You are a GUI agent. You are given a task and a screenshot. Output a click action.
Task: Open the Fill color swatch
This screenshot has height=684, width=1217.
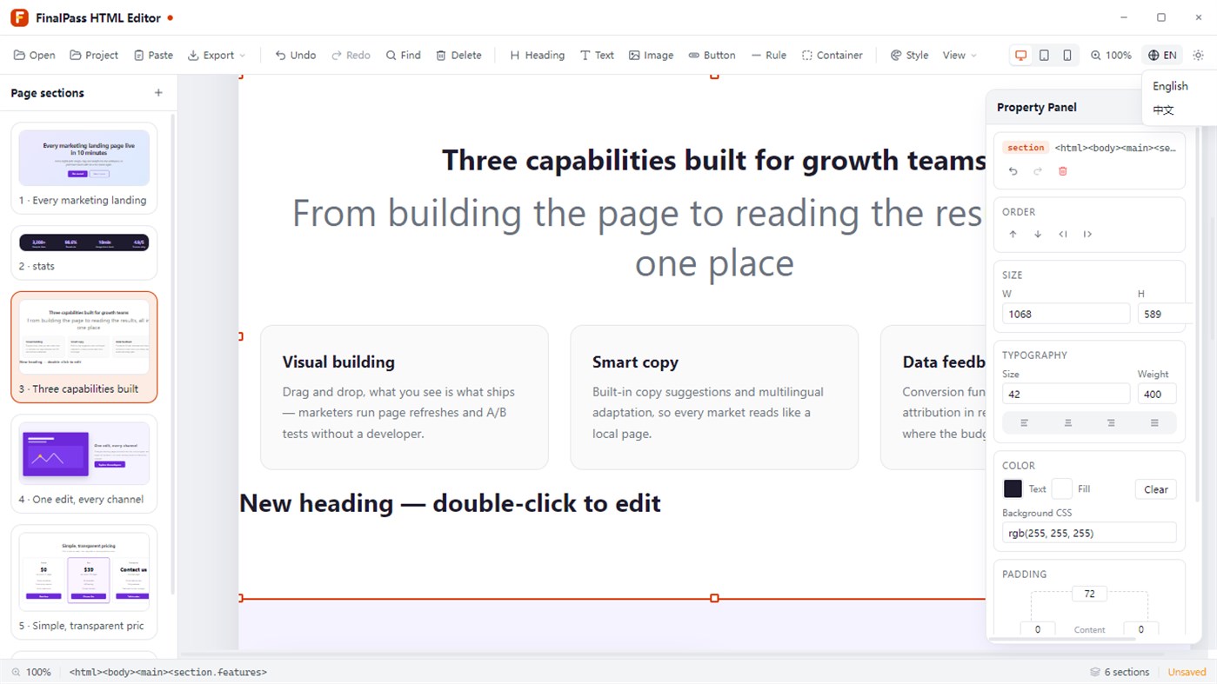(1061, 489)
